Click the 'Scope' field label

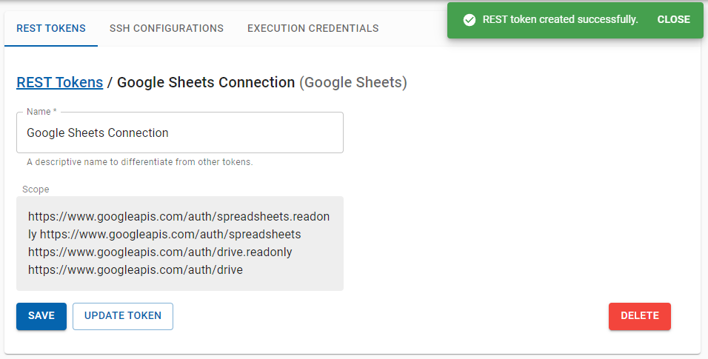point(36,189)
